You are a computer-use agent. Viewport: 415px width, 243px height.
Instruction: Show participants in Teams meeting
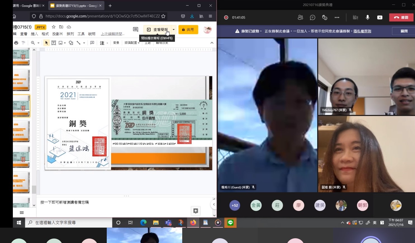(300, 17)
